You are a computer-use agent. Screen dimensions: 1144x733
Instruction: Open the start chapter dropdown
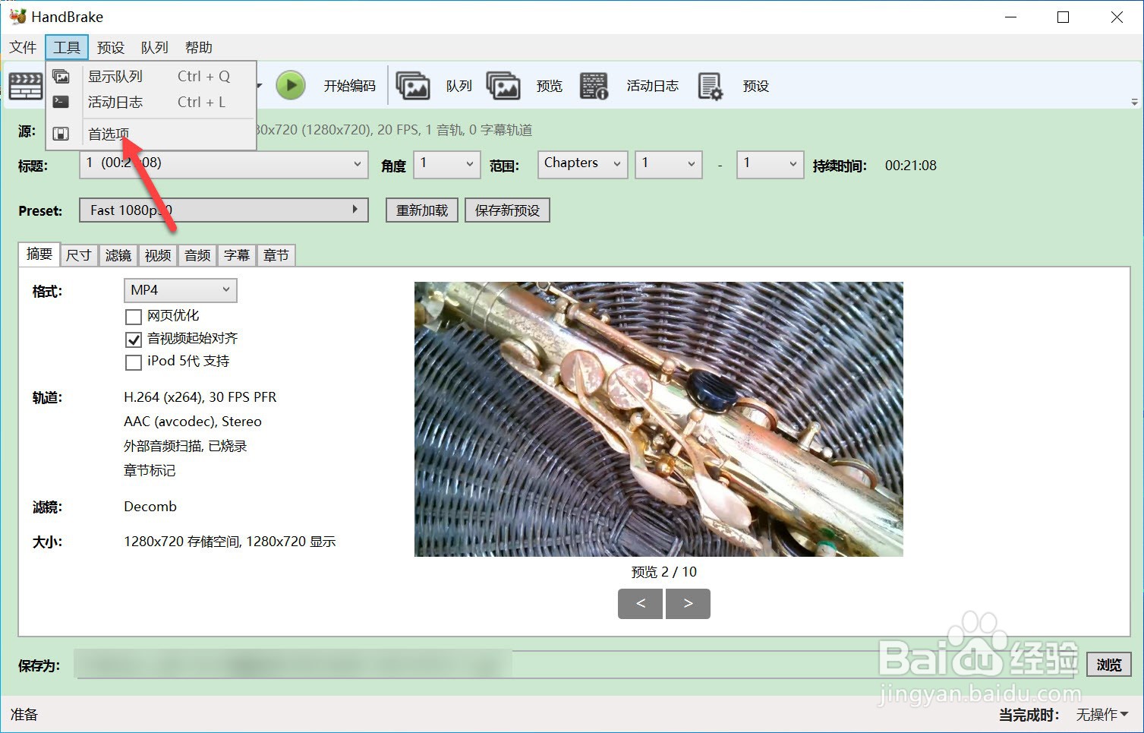coord(669,164)
